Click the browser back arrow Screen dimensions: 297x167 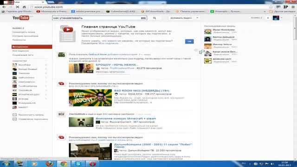(x=4, y=7)
